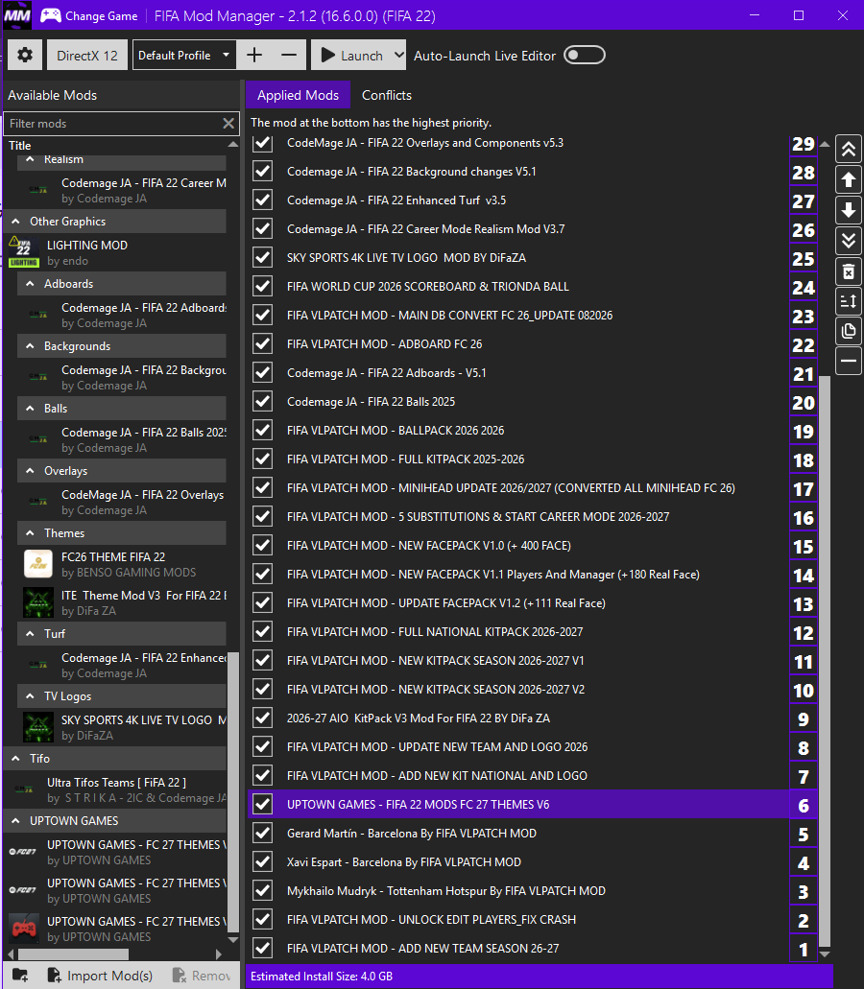Click in the Filter mods input field
The width and height of the screenshot is (864, 989).
pos(113,124)
